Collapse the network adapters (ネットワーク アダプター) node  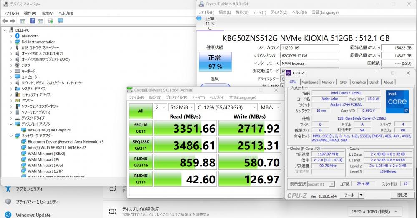(x=11, y=136)
